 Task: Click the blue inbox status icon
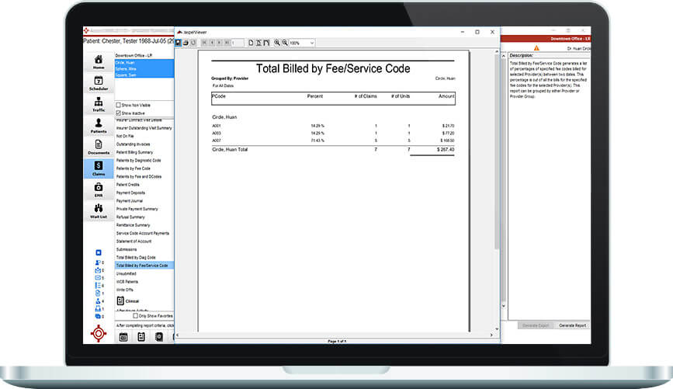click(x=98, y=270)
